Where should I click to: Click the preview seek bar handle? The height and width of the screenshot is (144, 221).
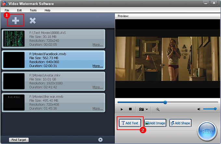pyautogui.click(x=165, y=102)
